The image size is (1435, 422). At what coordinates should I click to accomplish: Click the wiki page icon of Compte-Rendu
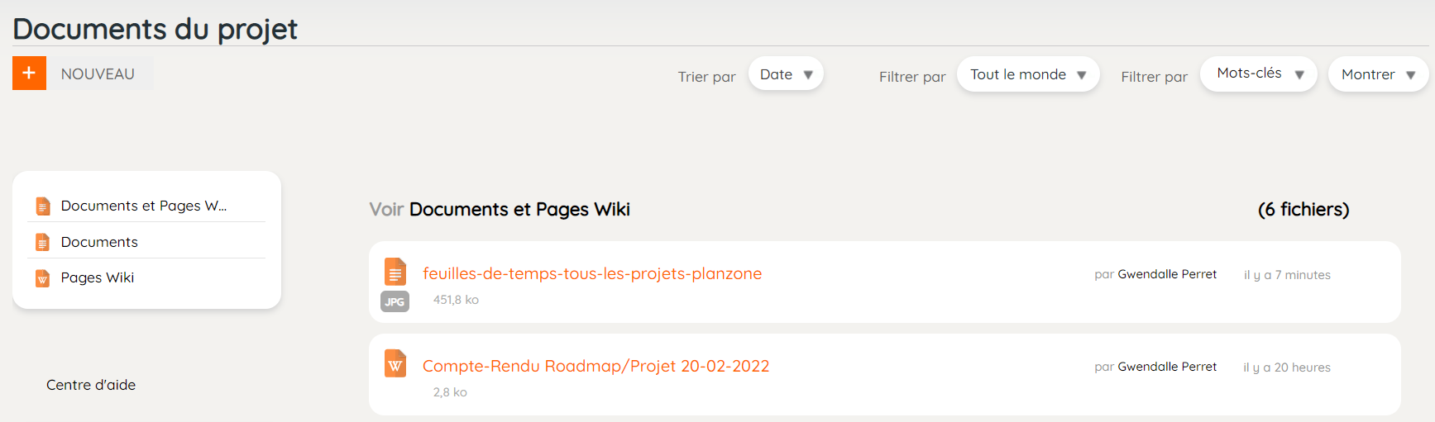pos(395,364)
